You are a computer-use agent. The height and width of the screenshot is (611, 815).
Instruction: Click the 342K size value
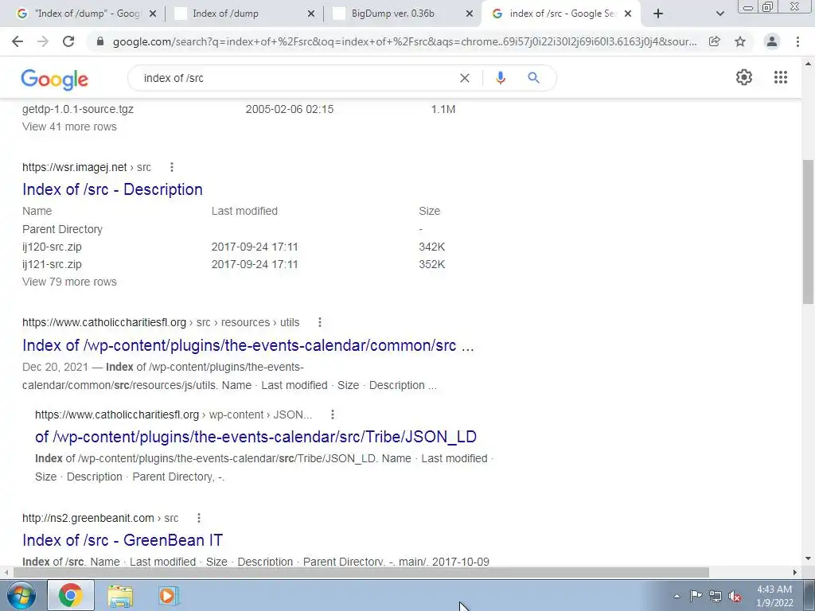click(432, 247)
